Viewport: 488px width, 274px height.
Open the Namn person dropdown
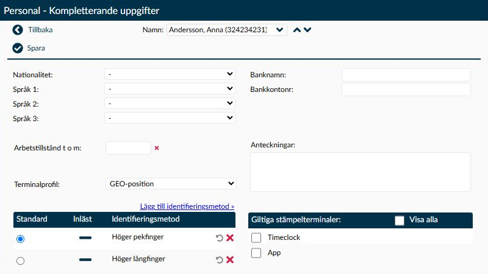point(226,30)
